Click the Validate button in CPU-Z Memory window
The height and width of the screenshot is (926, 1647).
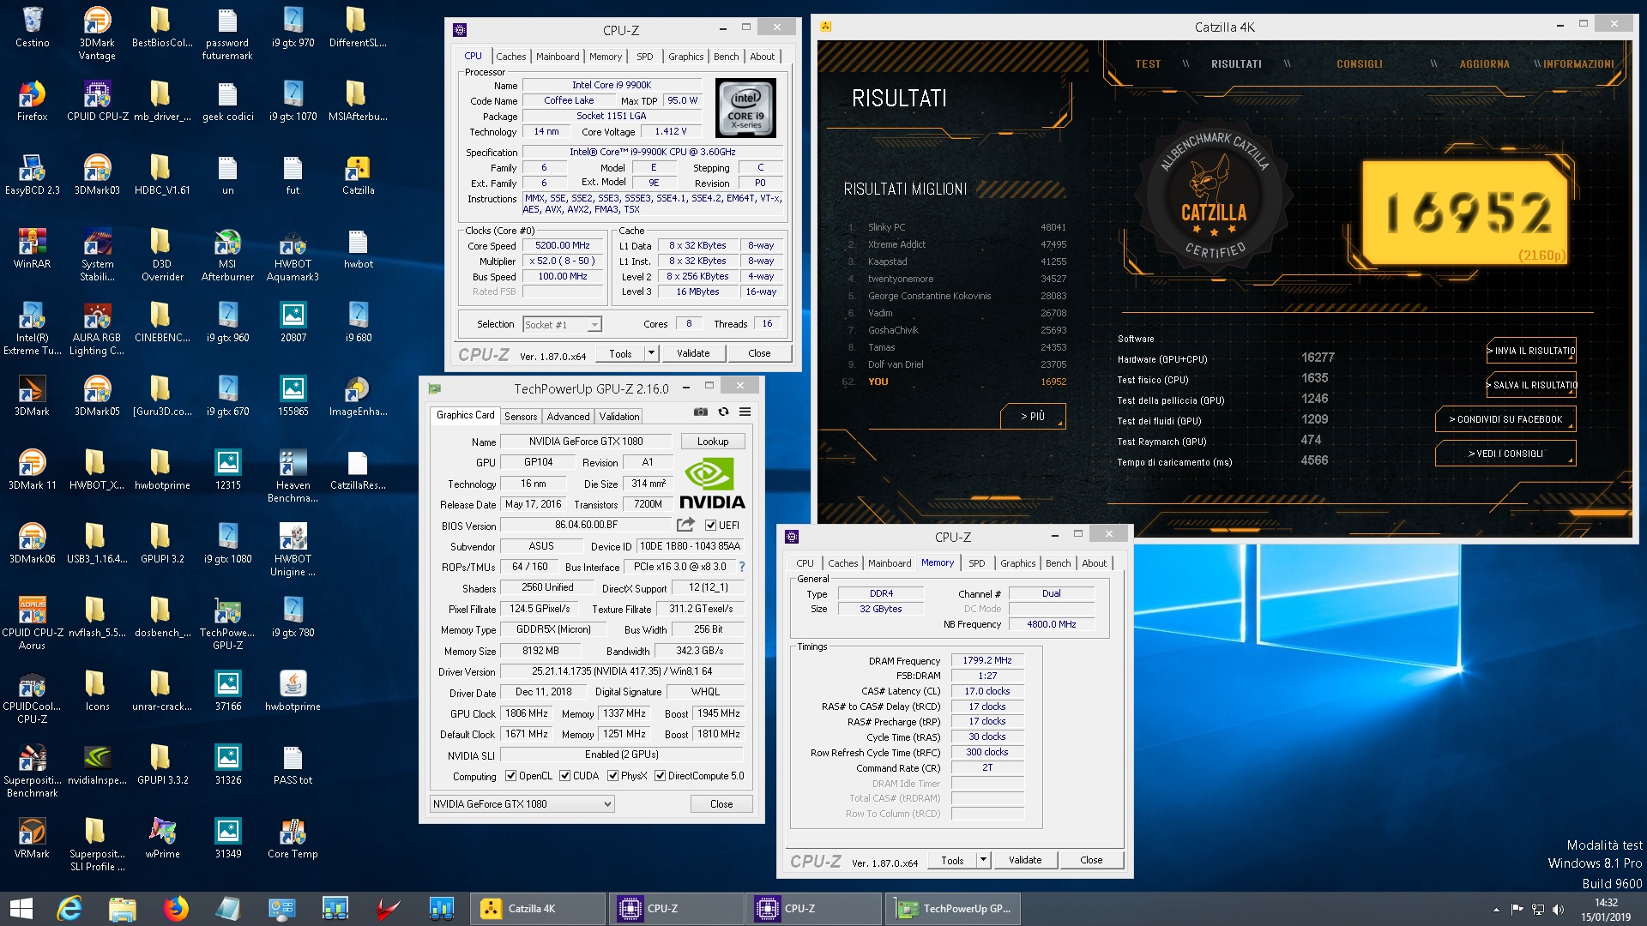click(x=1025, y=860)
